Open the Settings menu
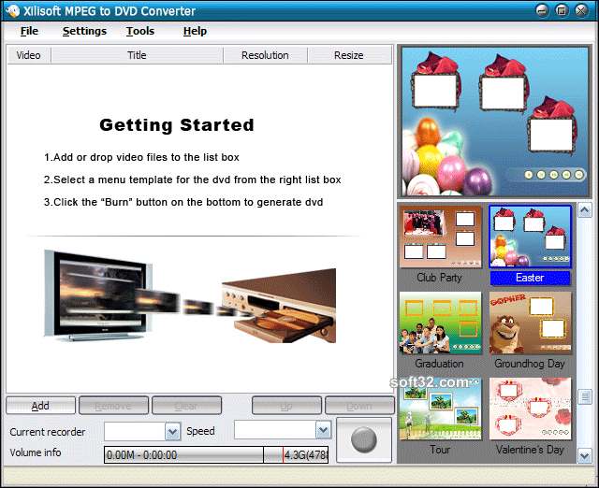The image size is (599, 488). [84, 31]
